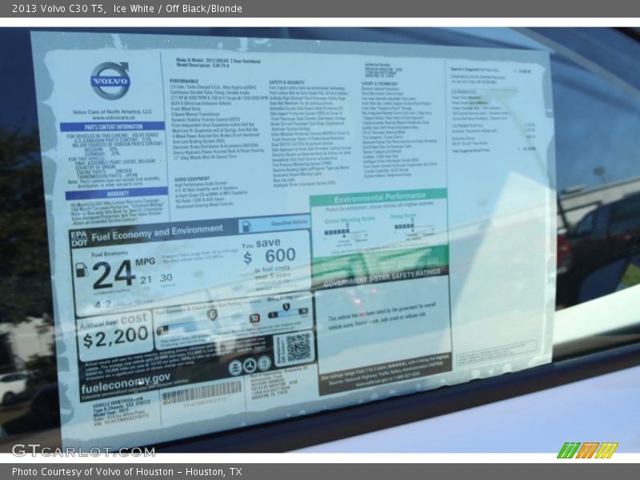Viewport: 640px width, 480px height.
Task: Click the 'Make & Model: 2013 VOLVO' line
Action: coord(218,61)
